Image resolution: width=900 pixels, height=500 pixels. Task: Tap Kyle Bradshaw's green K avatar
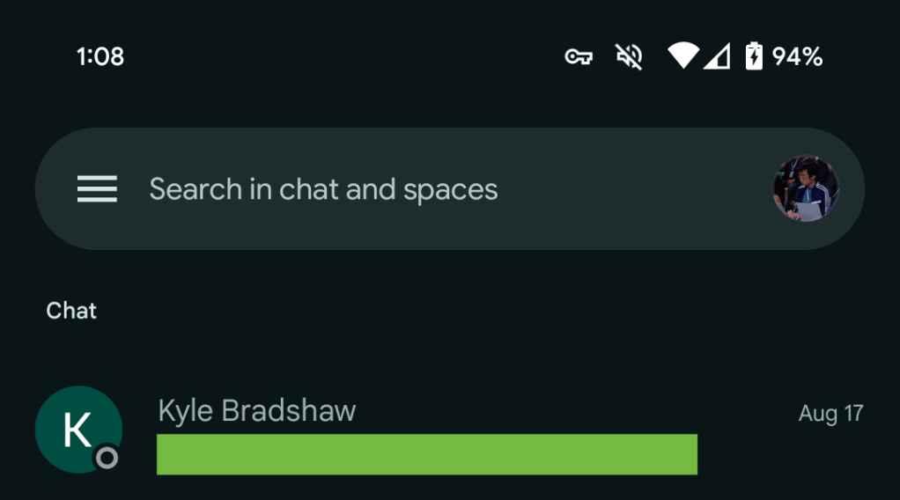[x=77, y=429]
